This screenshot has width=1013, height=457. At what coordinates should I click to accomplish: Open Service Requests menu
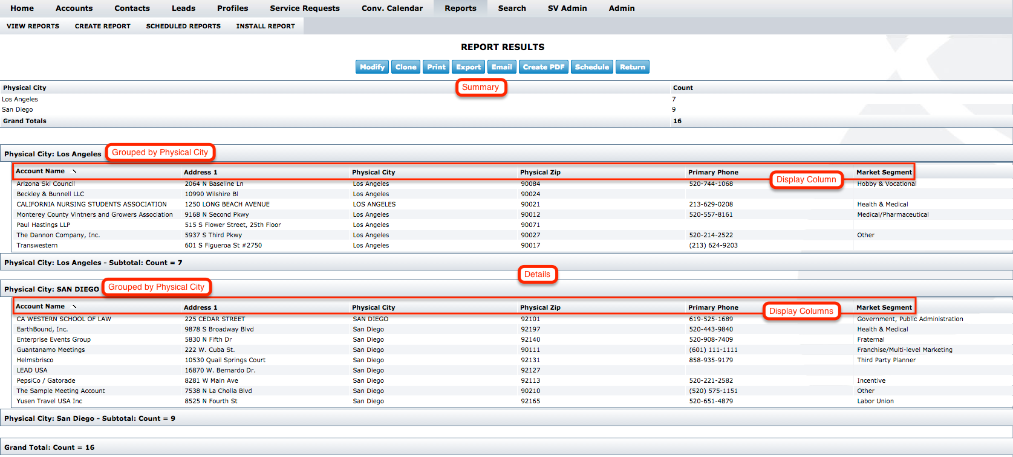click(304, 8)
